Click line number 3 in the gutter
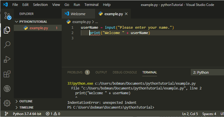 72,38
